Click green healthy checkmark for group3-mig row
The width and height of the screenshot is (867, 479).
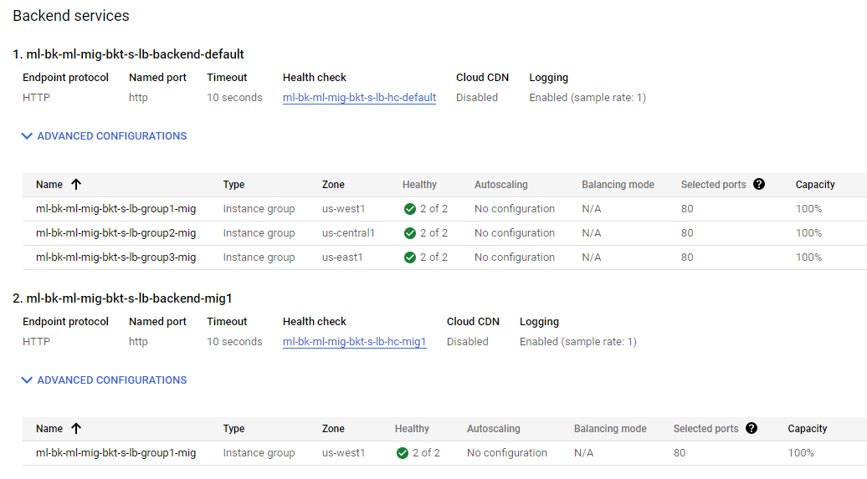(x=410, y=257)
